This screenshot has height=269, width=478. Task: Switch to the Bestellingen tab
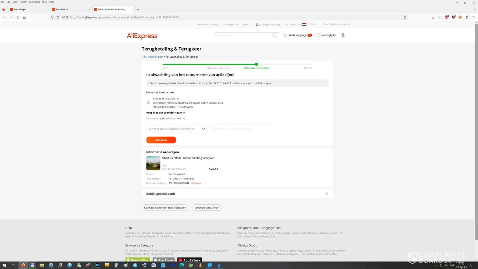(28, 9)
